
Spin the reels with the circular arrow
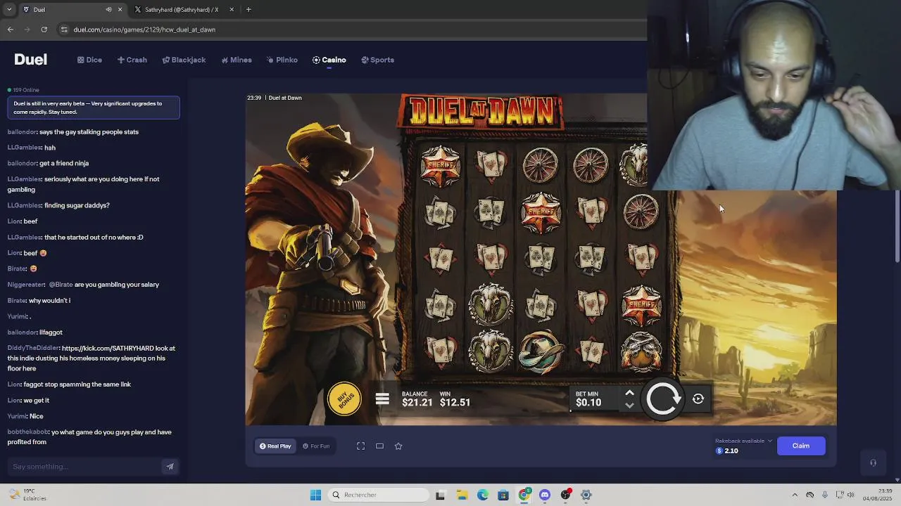click(663, 398)
